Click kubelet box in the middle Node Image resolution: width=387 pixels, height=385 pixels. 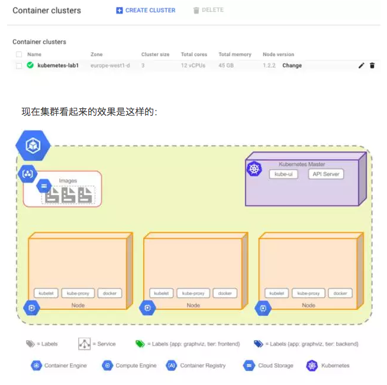161,293
